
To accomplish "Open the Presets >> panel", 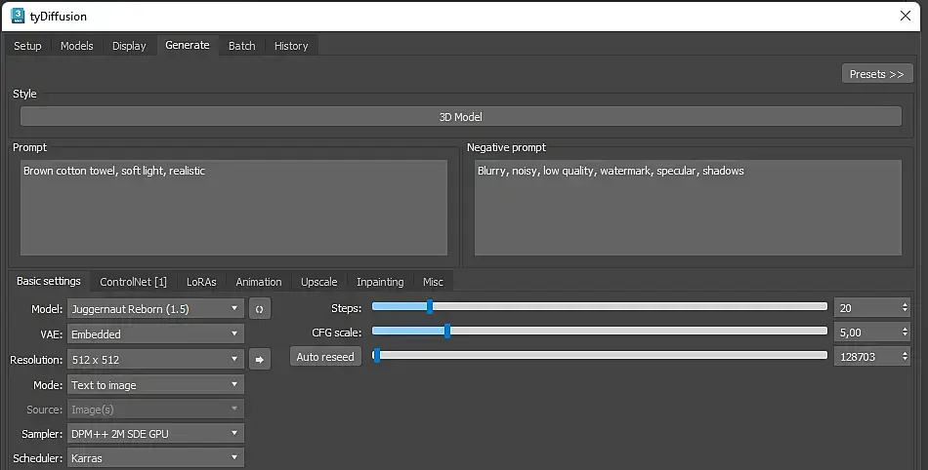I will pyautogui.click(x=877, y=74).
